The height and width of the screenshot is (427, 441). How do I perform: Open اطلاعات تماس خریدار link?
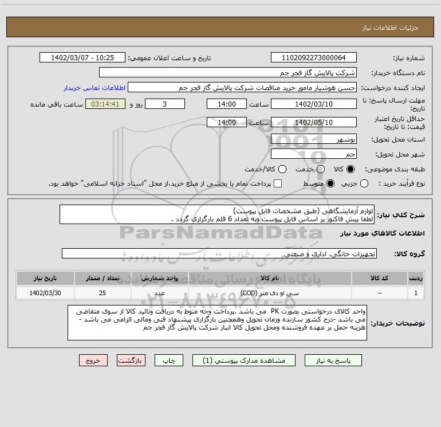pyautogui.click(x=94, y=88)
